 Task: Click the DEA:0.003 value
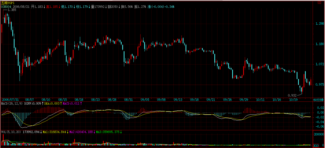52,103
